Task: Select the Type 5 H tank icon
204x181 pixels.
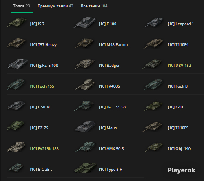Action: tap(85, 168)
